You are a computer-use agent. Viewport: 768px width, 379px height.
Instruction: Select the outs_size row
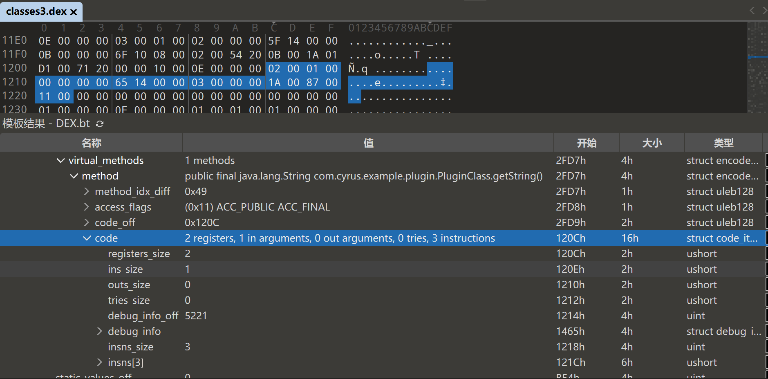point(382,285)
